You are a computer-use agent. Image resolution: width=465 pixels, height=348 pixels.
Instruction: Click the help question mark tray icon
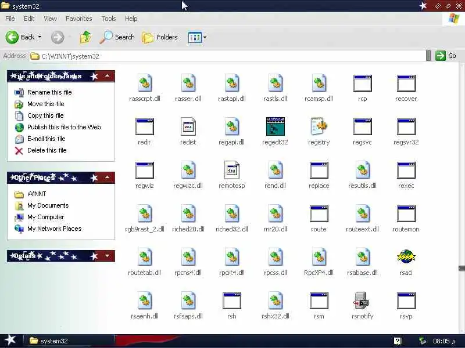398,341
